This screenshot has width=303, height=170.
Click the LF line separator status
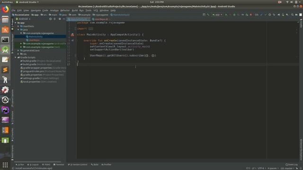(x=253, y=168)
